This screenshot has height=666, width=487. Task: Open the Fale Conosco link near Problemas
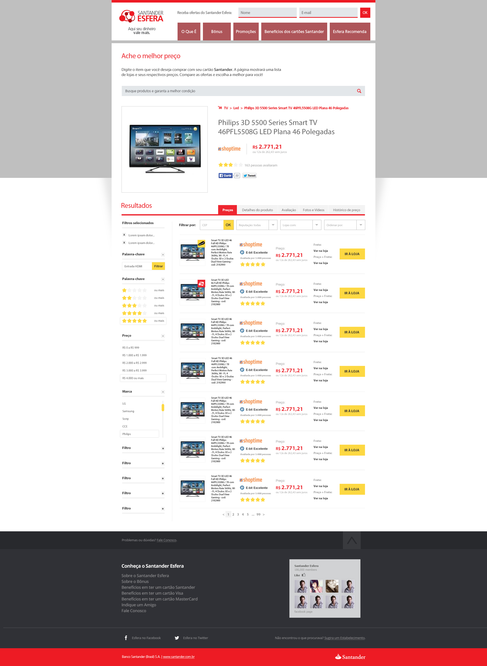pyautogui.click(x=166, y=540)
